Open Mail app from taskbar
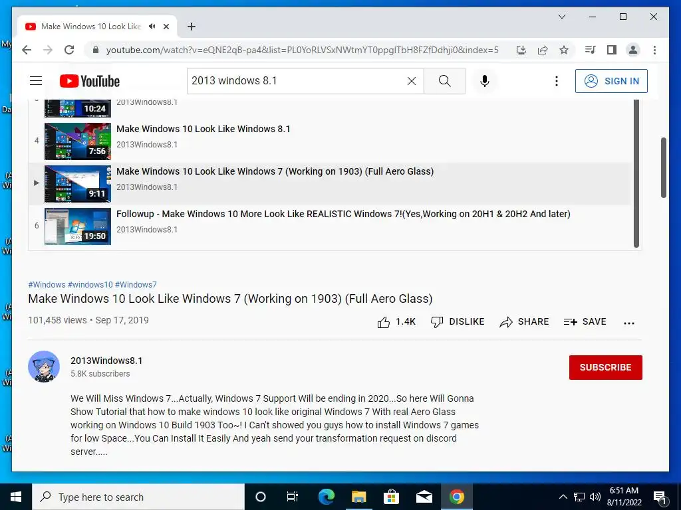Image resolution: width=681 pixels, height=510 pixels. (424, 497)
